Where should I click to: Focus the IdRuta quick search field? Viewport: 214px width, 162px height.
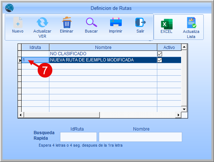tap(79, 137)
